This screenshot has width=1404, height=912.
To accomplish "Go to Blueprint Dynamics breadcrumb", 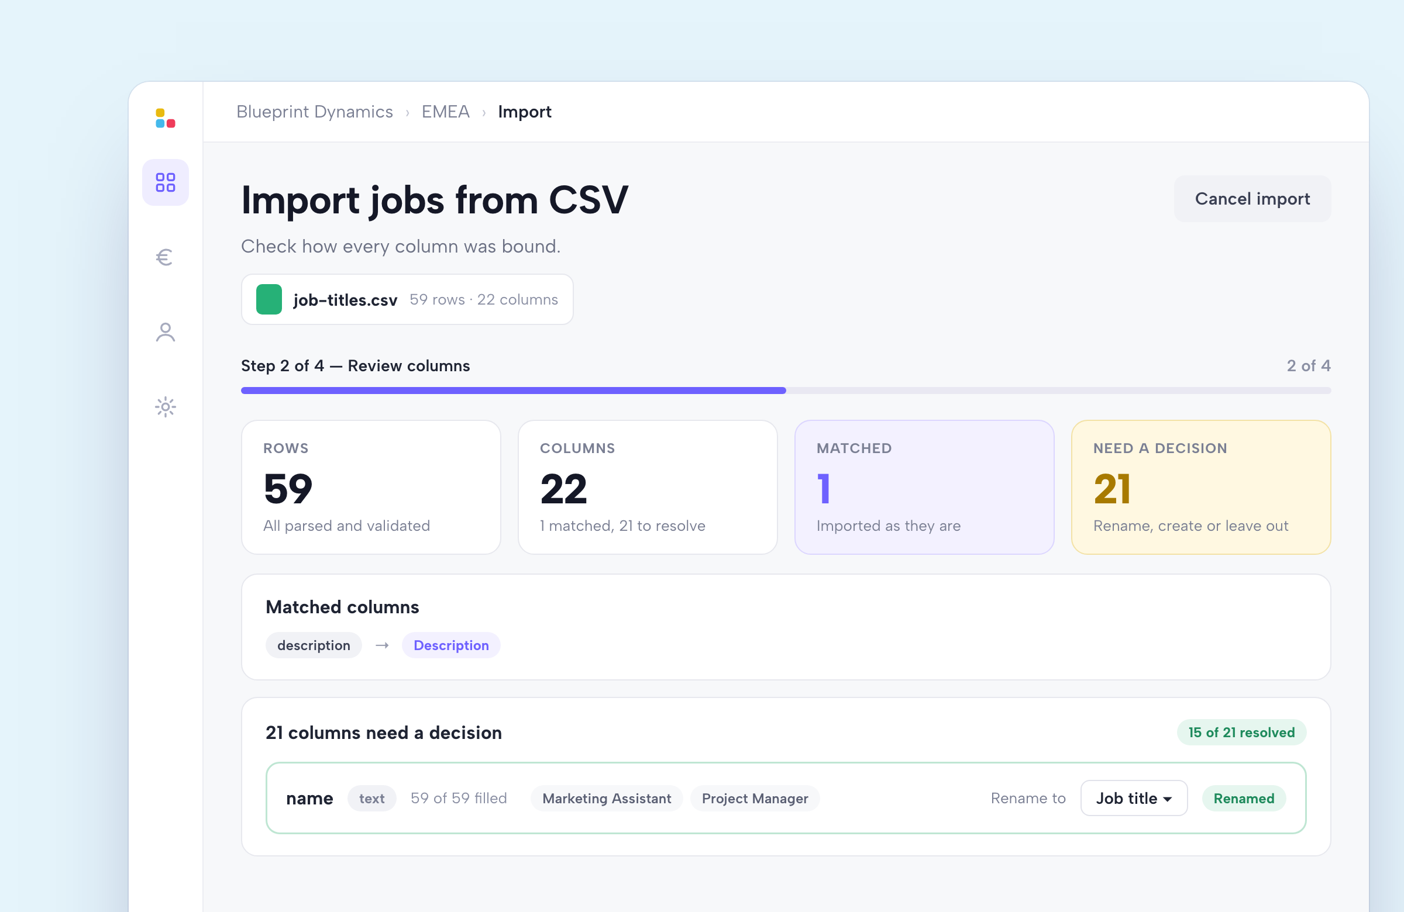I will (314, 112).
